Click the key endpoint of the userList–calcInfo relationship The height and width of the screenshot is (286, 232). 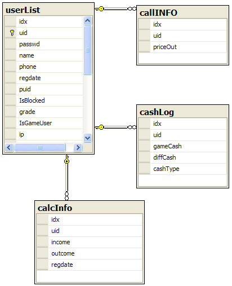tap(66, 159)
